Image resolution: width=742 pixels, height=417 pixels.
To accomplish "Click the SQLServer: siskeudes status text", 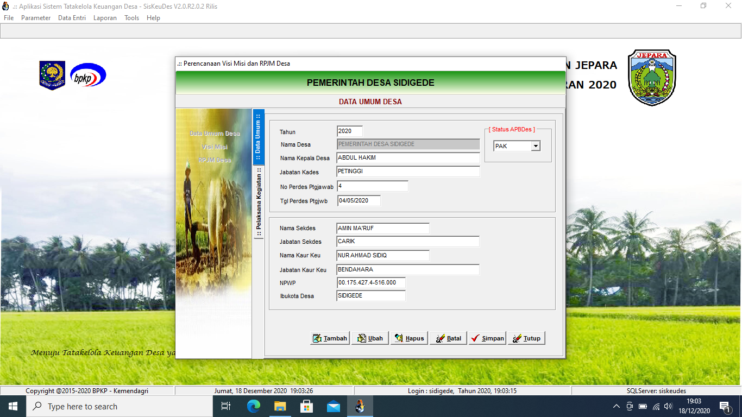I will [656, 391].
